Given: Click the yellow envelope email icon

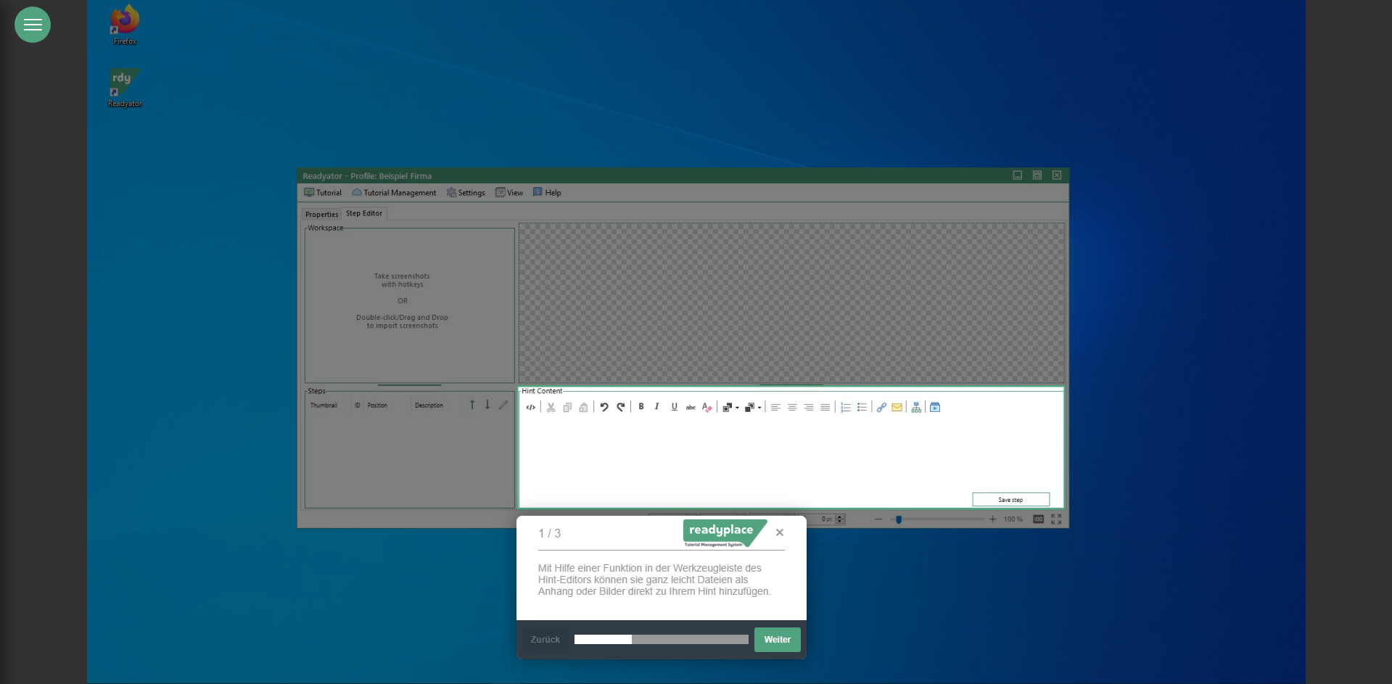Looking at the screenshot, I should pos(897,408).
